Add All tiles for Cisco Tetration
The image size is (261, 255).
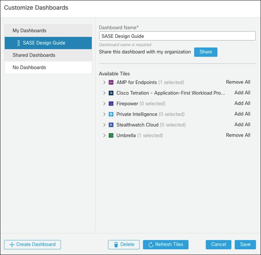[242, 93]
